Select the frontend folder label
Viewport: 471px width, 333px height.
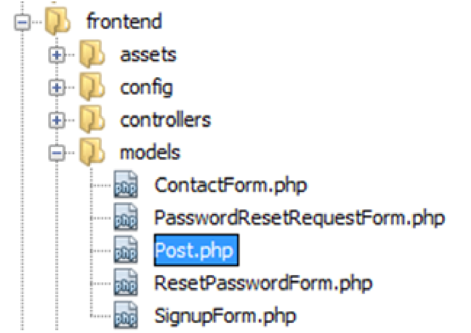point(124,21)
